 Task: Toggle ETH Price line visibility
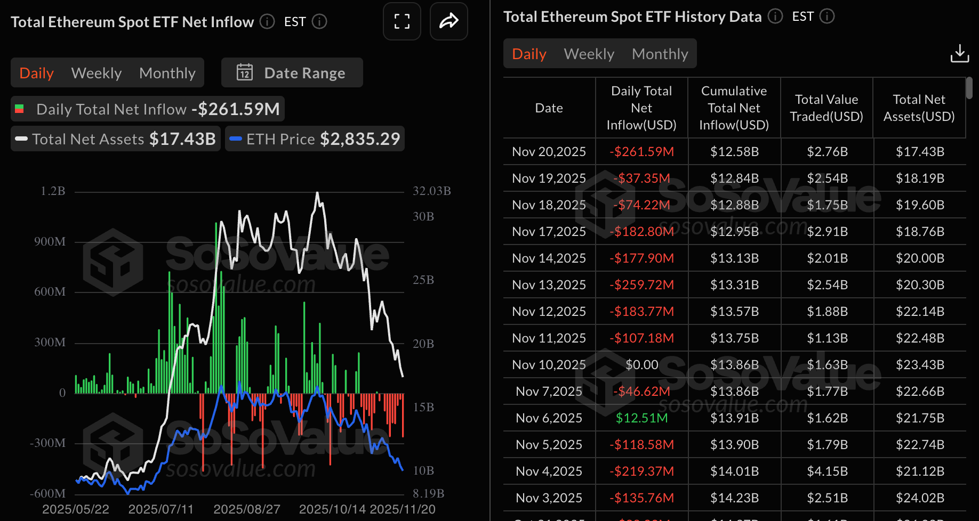pos(315,139)
